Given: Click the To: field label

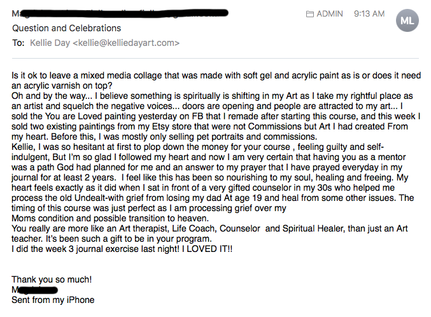Looking at the screenshot, I should (18, 43).
